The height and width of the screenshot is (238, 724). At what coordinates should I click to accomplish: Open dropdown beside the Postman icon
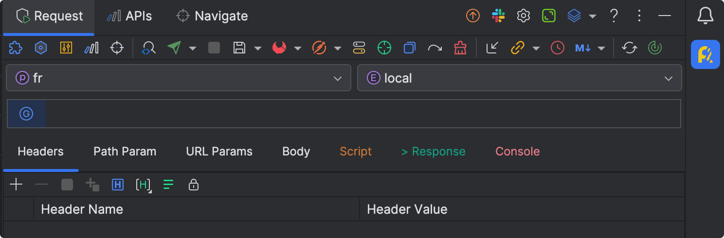pos(338,48)
